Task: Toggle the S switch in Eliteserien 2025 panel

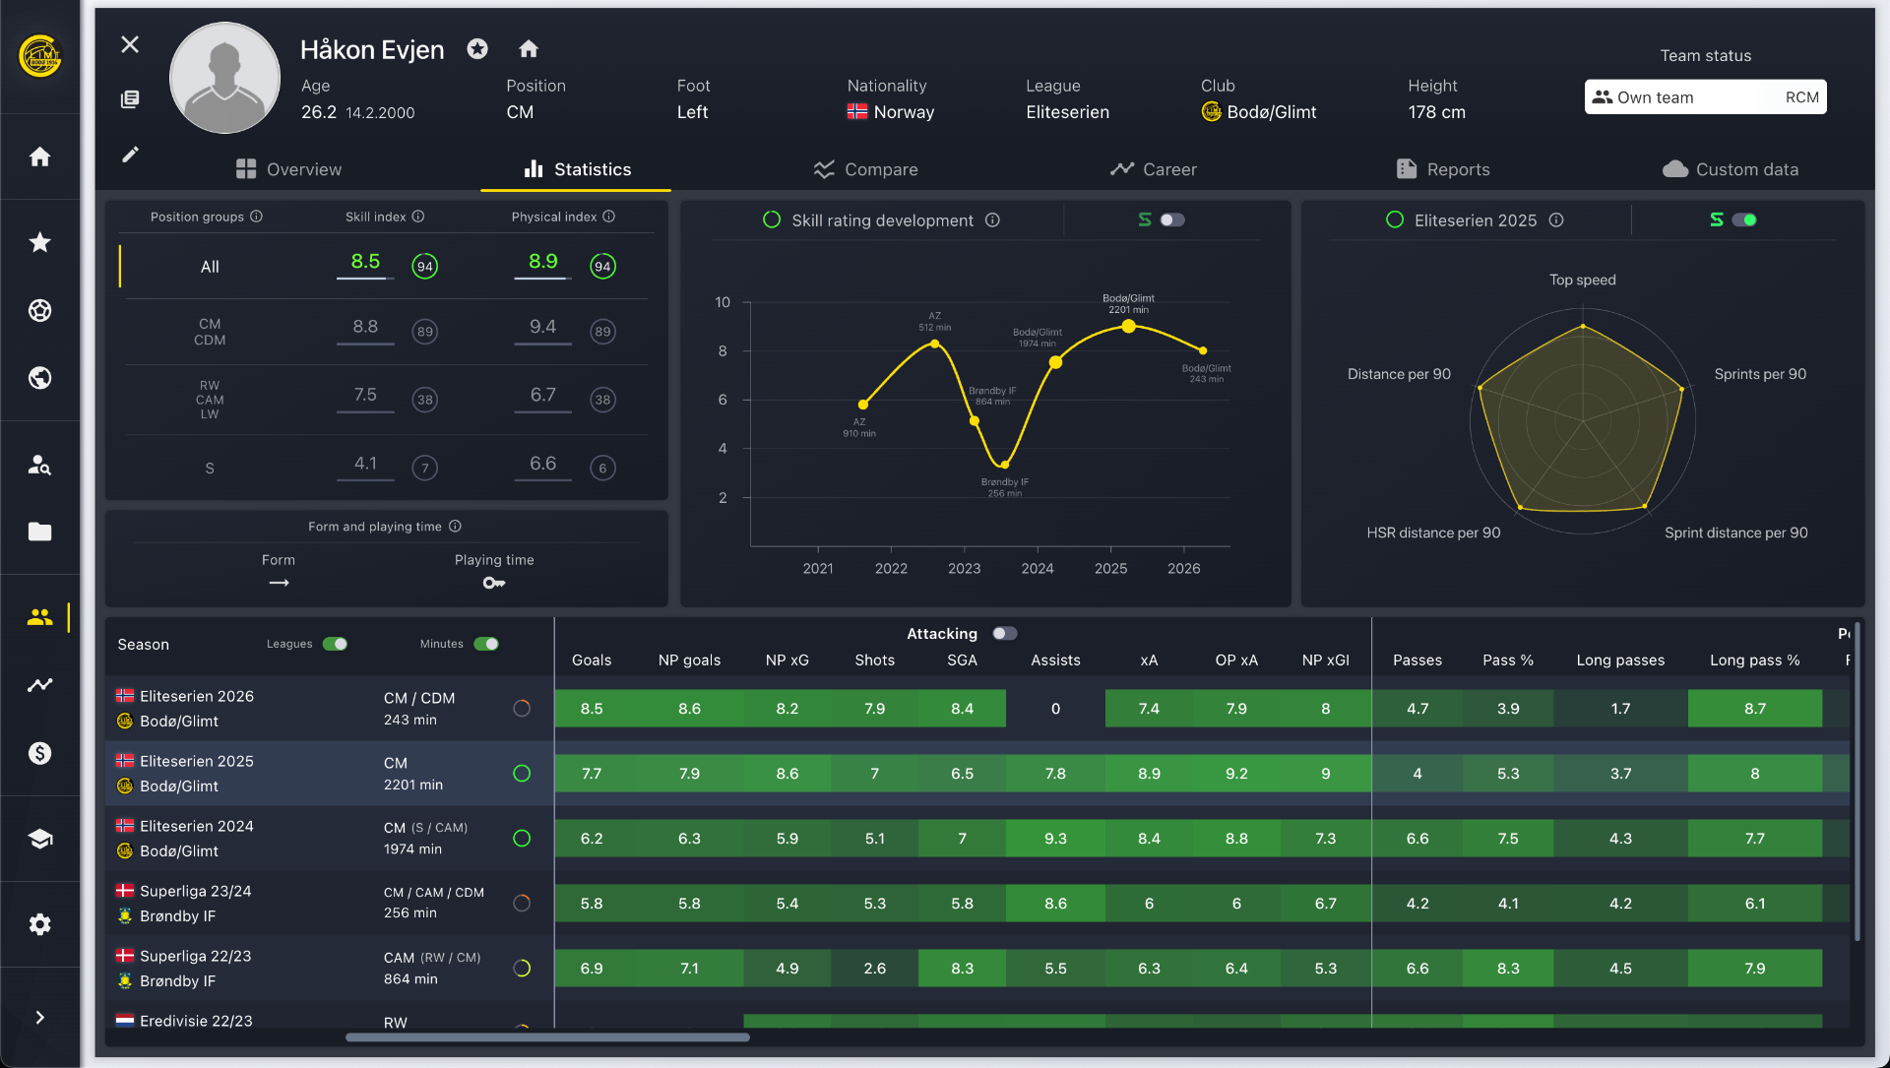Action: 1744,220
